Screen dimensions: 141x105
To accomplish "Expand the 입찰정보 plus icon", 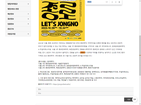I will point(28,24).
